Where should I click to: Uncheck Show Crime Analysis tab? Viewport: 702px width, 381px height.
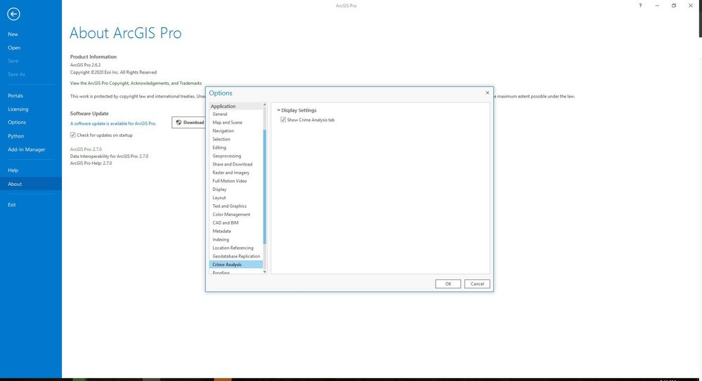[x=283, y=120]
